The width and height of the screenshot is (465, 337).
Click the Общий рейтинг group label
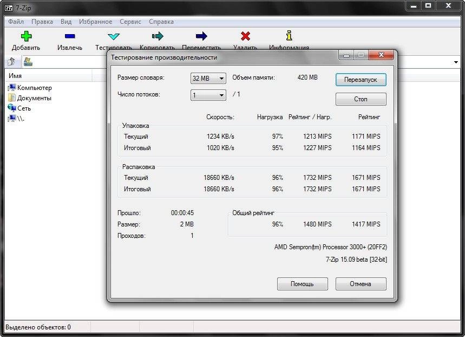pyautogui.click(x=253, y=213)
